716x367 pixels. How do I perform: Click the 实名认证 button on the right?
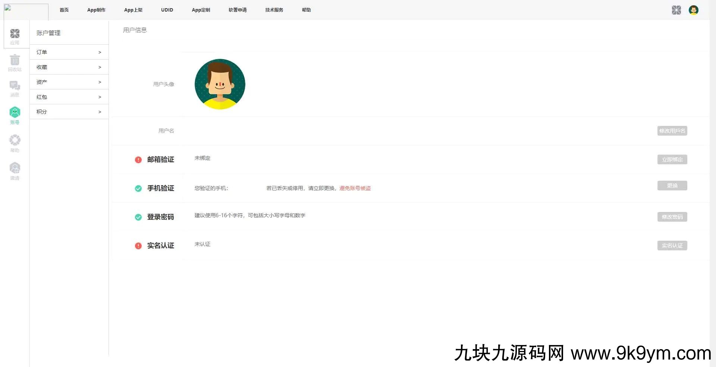tap(672, 246)
